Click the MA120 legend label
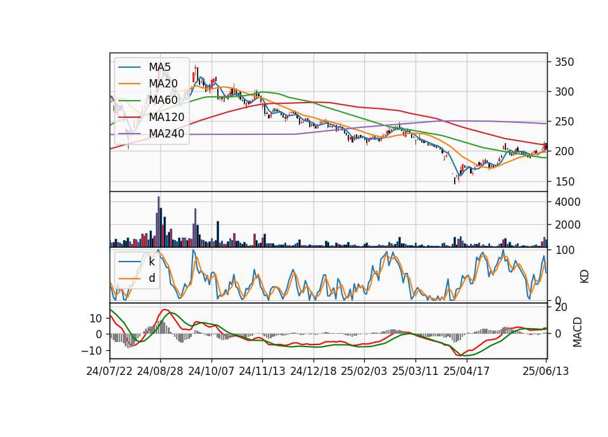The image size is (608, 437). click(167, 117)
